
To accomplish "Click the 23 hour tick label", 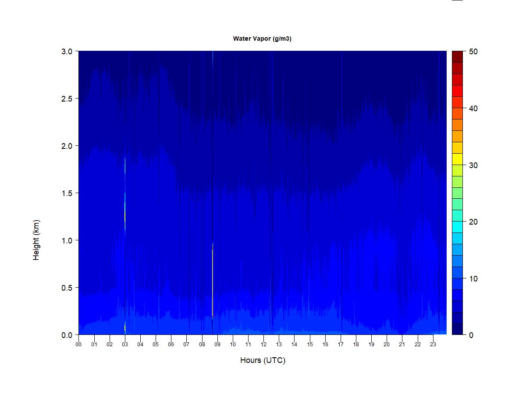I will [433, 344].
